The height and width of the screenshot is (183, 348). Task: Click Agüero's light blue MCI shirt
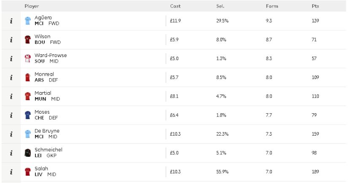[x=28, y=21]
